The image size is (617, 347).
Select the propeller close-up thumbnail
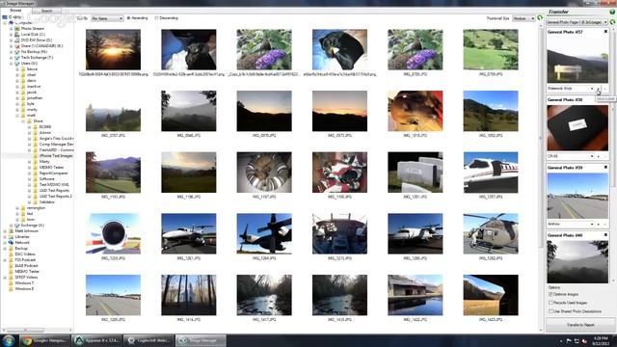pyautogui.click(x=264, y=233)
